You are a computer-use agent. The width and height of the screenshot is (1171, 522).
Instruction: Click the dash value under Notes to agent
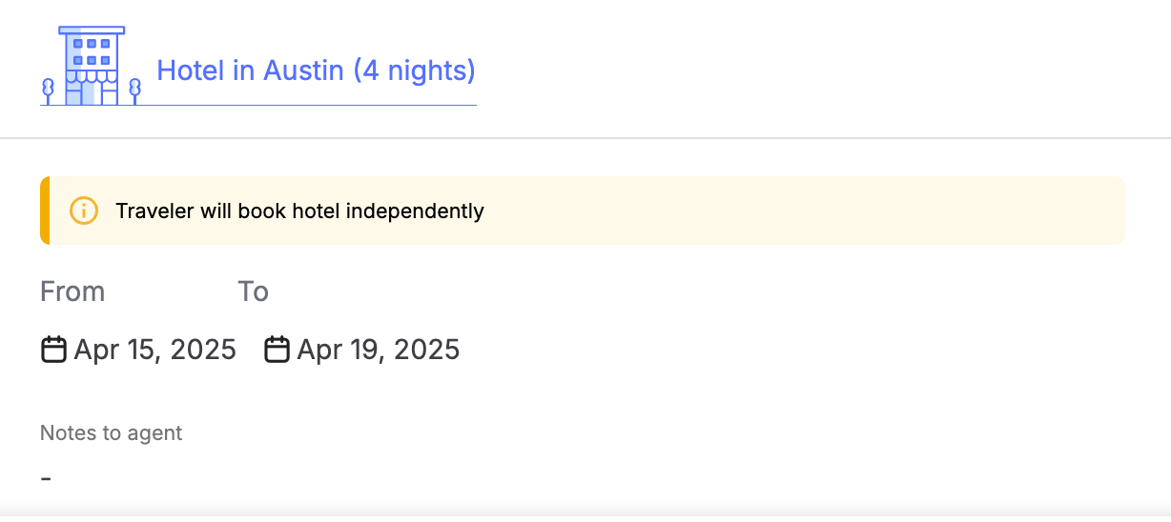[x=46, y=478]
